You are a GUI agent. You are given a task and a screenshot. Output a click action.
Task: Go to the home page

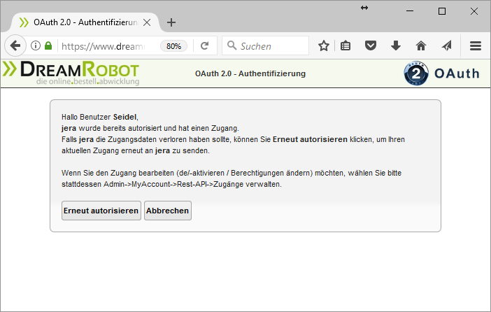coord(421,46)
